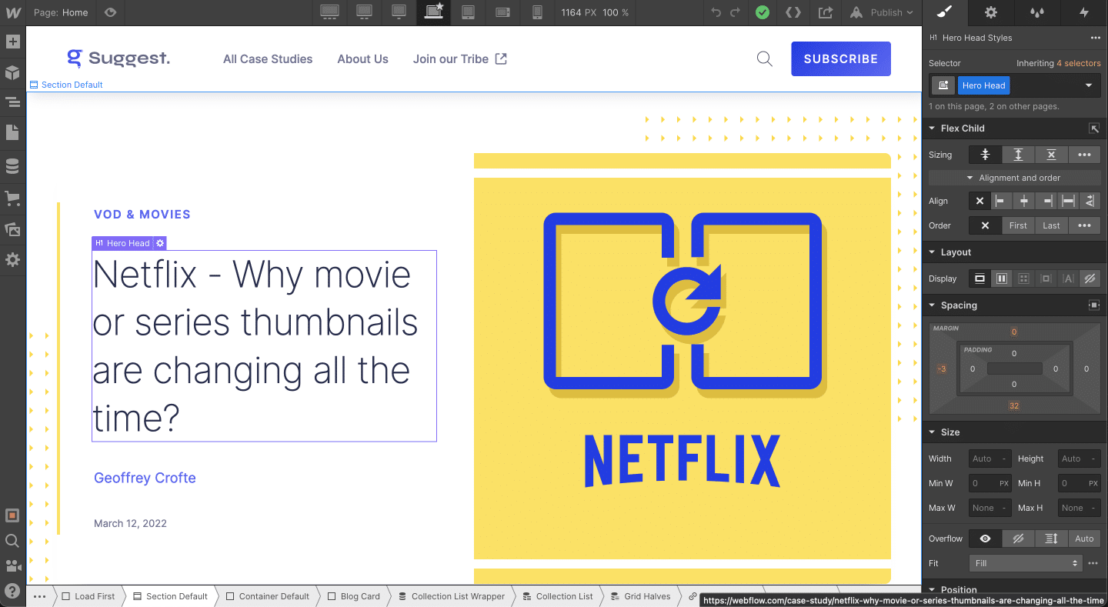Click the Undo arrow
This screenshot has height=607, width=1108.
[x=716, y=12]
